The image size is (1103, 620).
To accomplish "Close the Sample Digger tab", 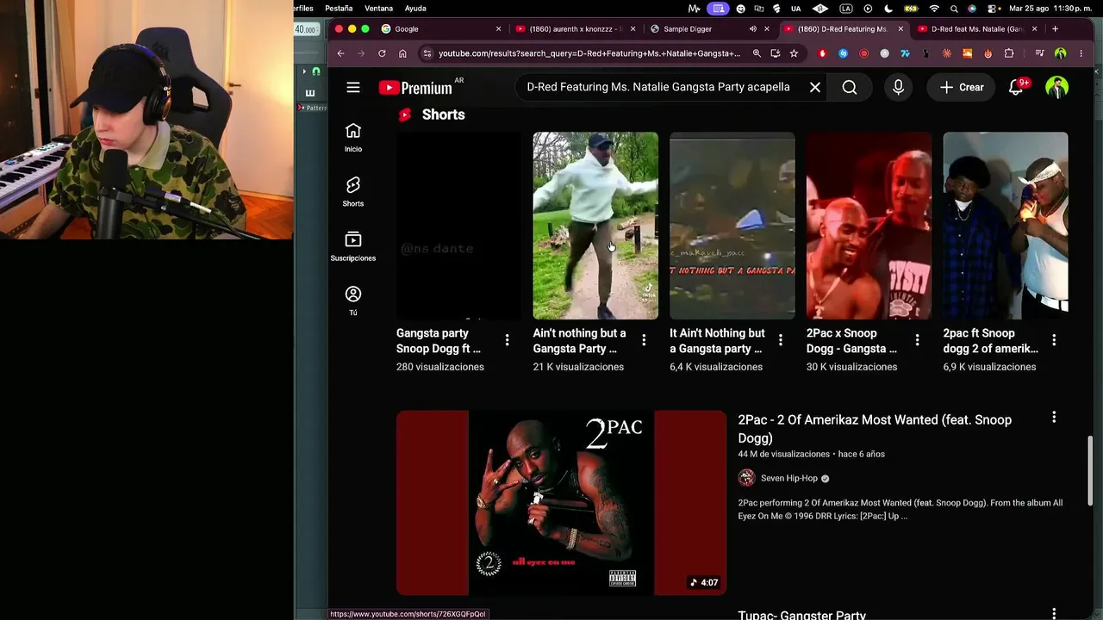I will (768, 29).
